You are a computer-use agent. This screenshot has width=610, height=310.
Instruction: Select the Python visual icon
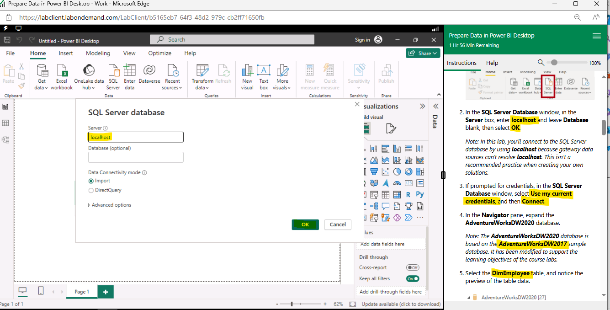point(420,195)
